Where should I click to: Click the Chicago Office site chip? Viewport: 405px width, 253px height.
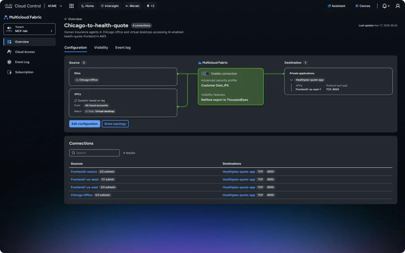[x=87, y=80]
